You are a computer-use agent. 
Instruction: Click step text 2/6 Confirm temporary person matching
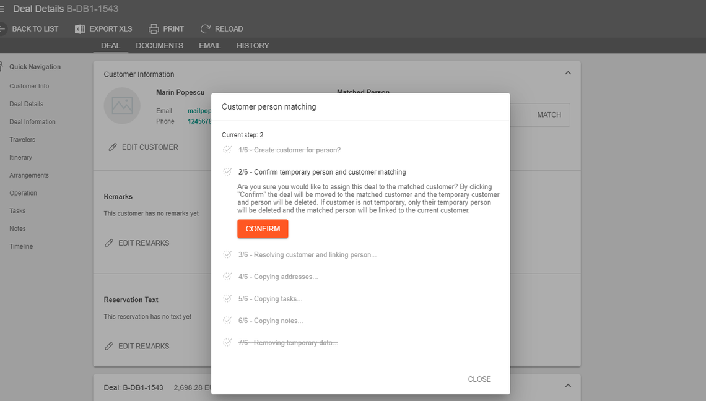(322, 172)
